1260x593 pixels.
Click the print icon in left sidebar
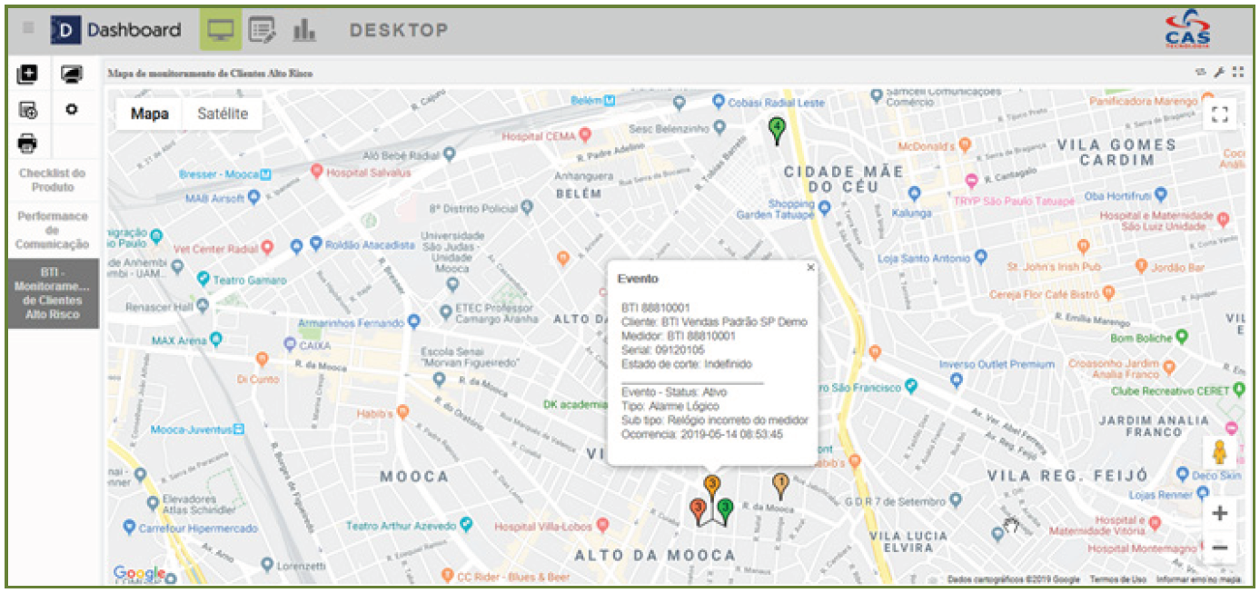coord(28,143)
